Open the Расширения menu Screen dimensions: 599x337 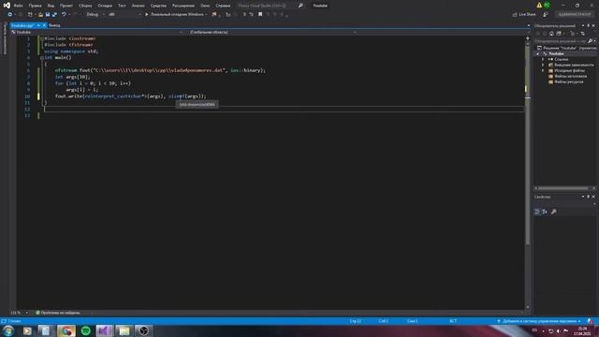183,6
